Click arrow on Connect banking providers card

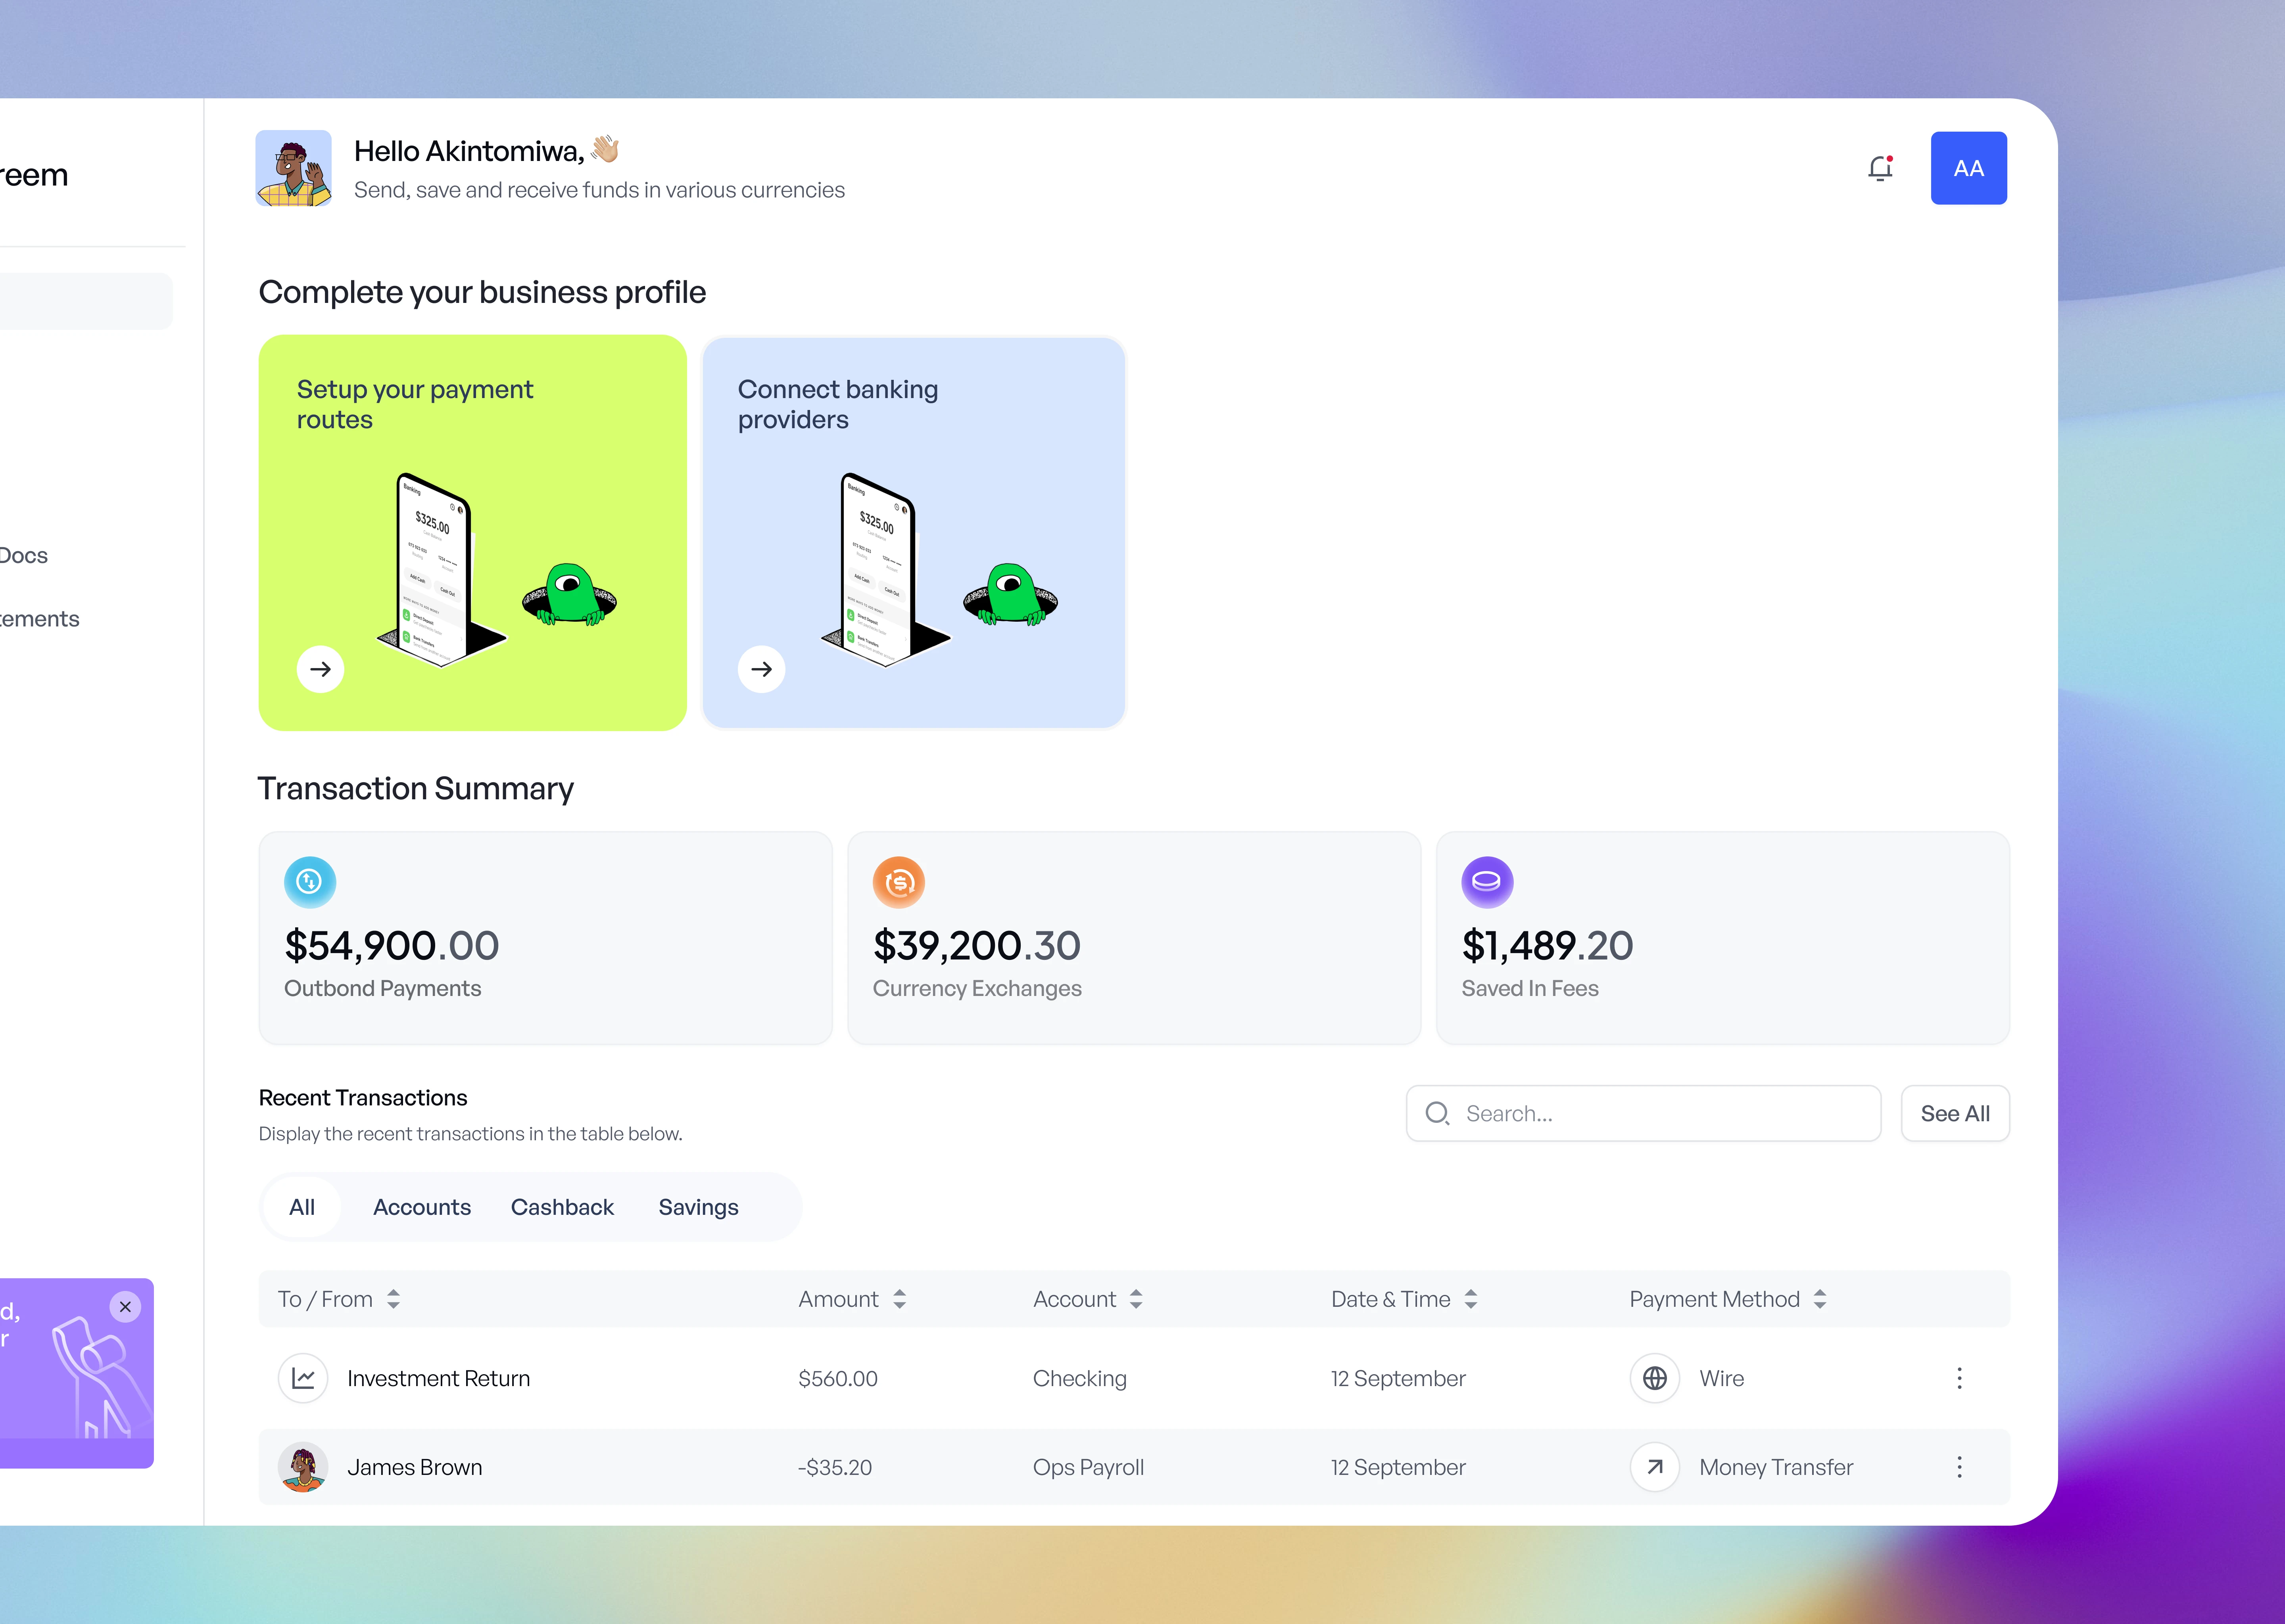pyautogui.click(x=761, y=669)
